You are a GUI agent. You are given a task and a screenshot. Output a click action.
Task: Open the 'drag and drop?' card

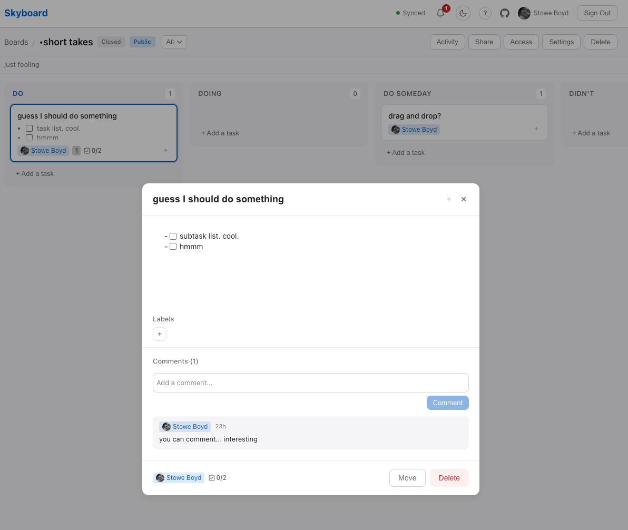[x=465, y=123]
